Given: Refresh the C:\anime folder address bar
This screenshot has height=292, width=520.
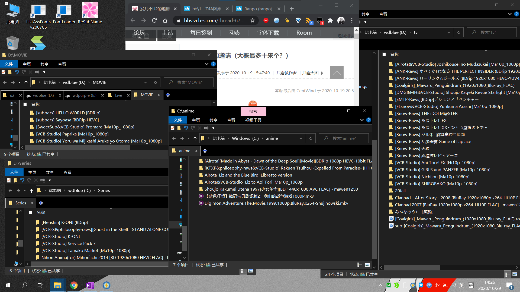Looking at the screenshot, I should pos(311,138).
